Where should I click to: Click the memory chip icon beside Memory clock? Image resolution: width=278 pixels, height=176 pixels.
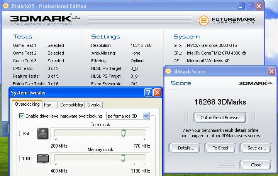click(x=43, y=159)
